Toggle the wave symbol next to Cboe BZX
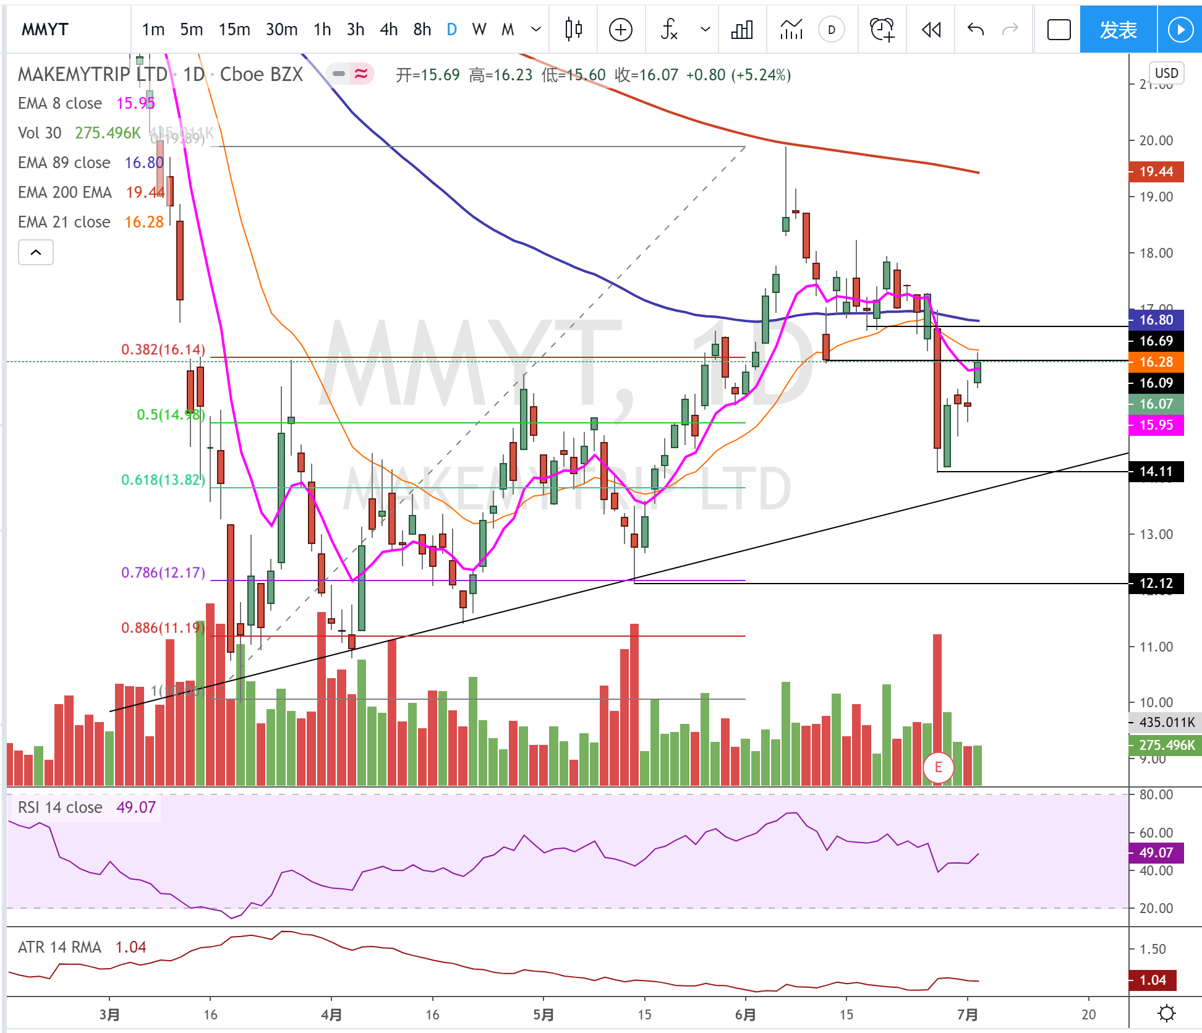The image size is (1202, 1033). tap(361, 74)
